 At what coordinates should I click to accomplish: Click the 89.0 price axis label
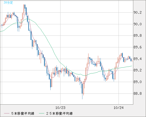(x=138, y=82)
